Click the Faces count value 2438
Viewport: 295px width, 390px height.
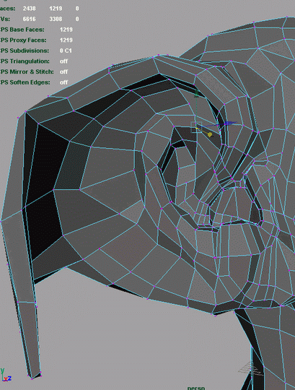(x=30, y=9)
